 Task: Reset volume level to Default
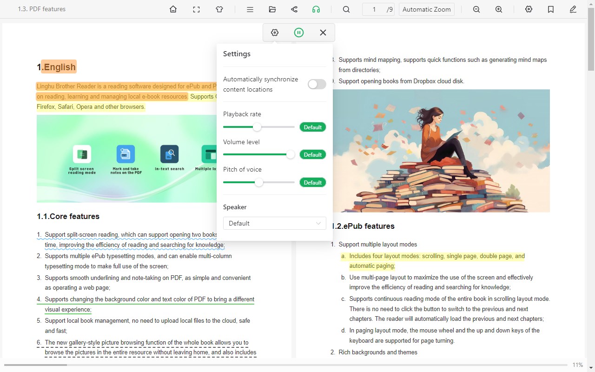(x=313, y=154)
